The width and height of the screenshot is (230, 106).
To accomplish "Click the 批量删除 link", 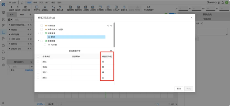I will (29, 70).
